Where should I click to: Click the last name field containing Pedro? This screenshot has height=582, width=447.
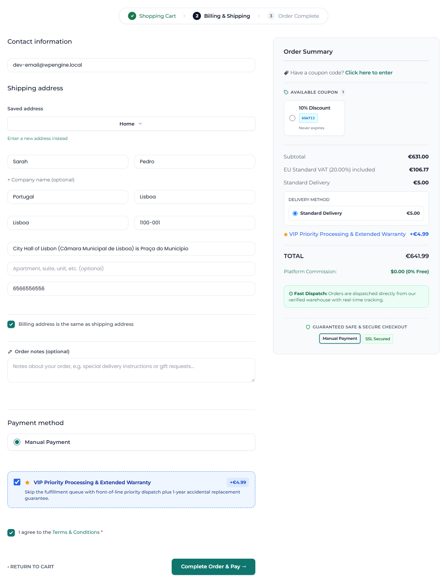tap(195, 162)
